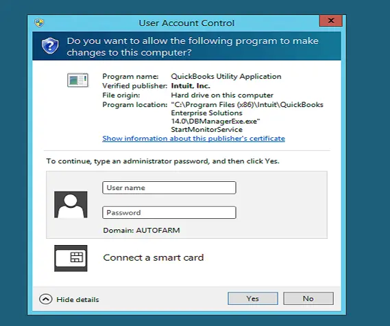Screen dimensions: 390x326
Task: Collapse details with the Hide details chevron
Action: click(x=46, y=299)
